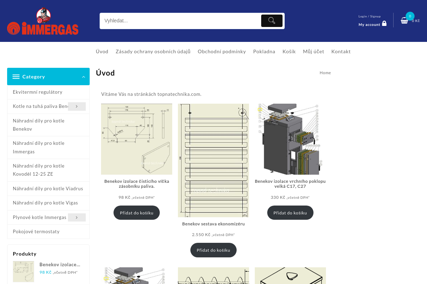
Task: Expand Plynové kotle Immergas submenu arrow
Action: (x=77, y=217)
